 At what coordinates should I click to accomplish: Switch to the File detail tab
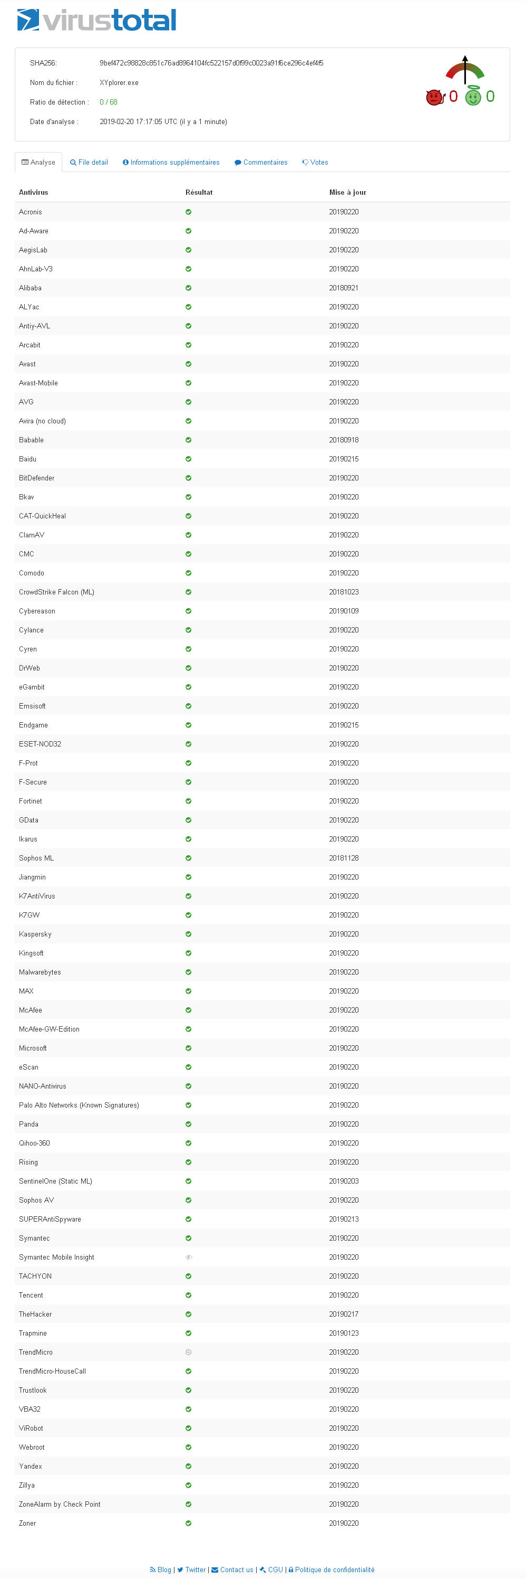[89, 163]
